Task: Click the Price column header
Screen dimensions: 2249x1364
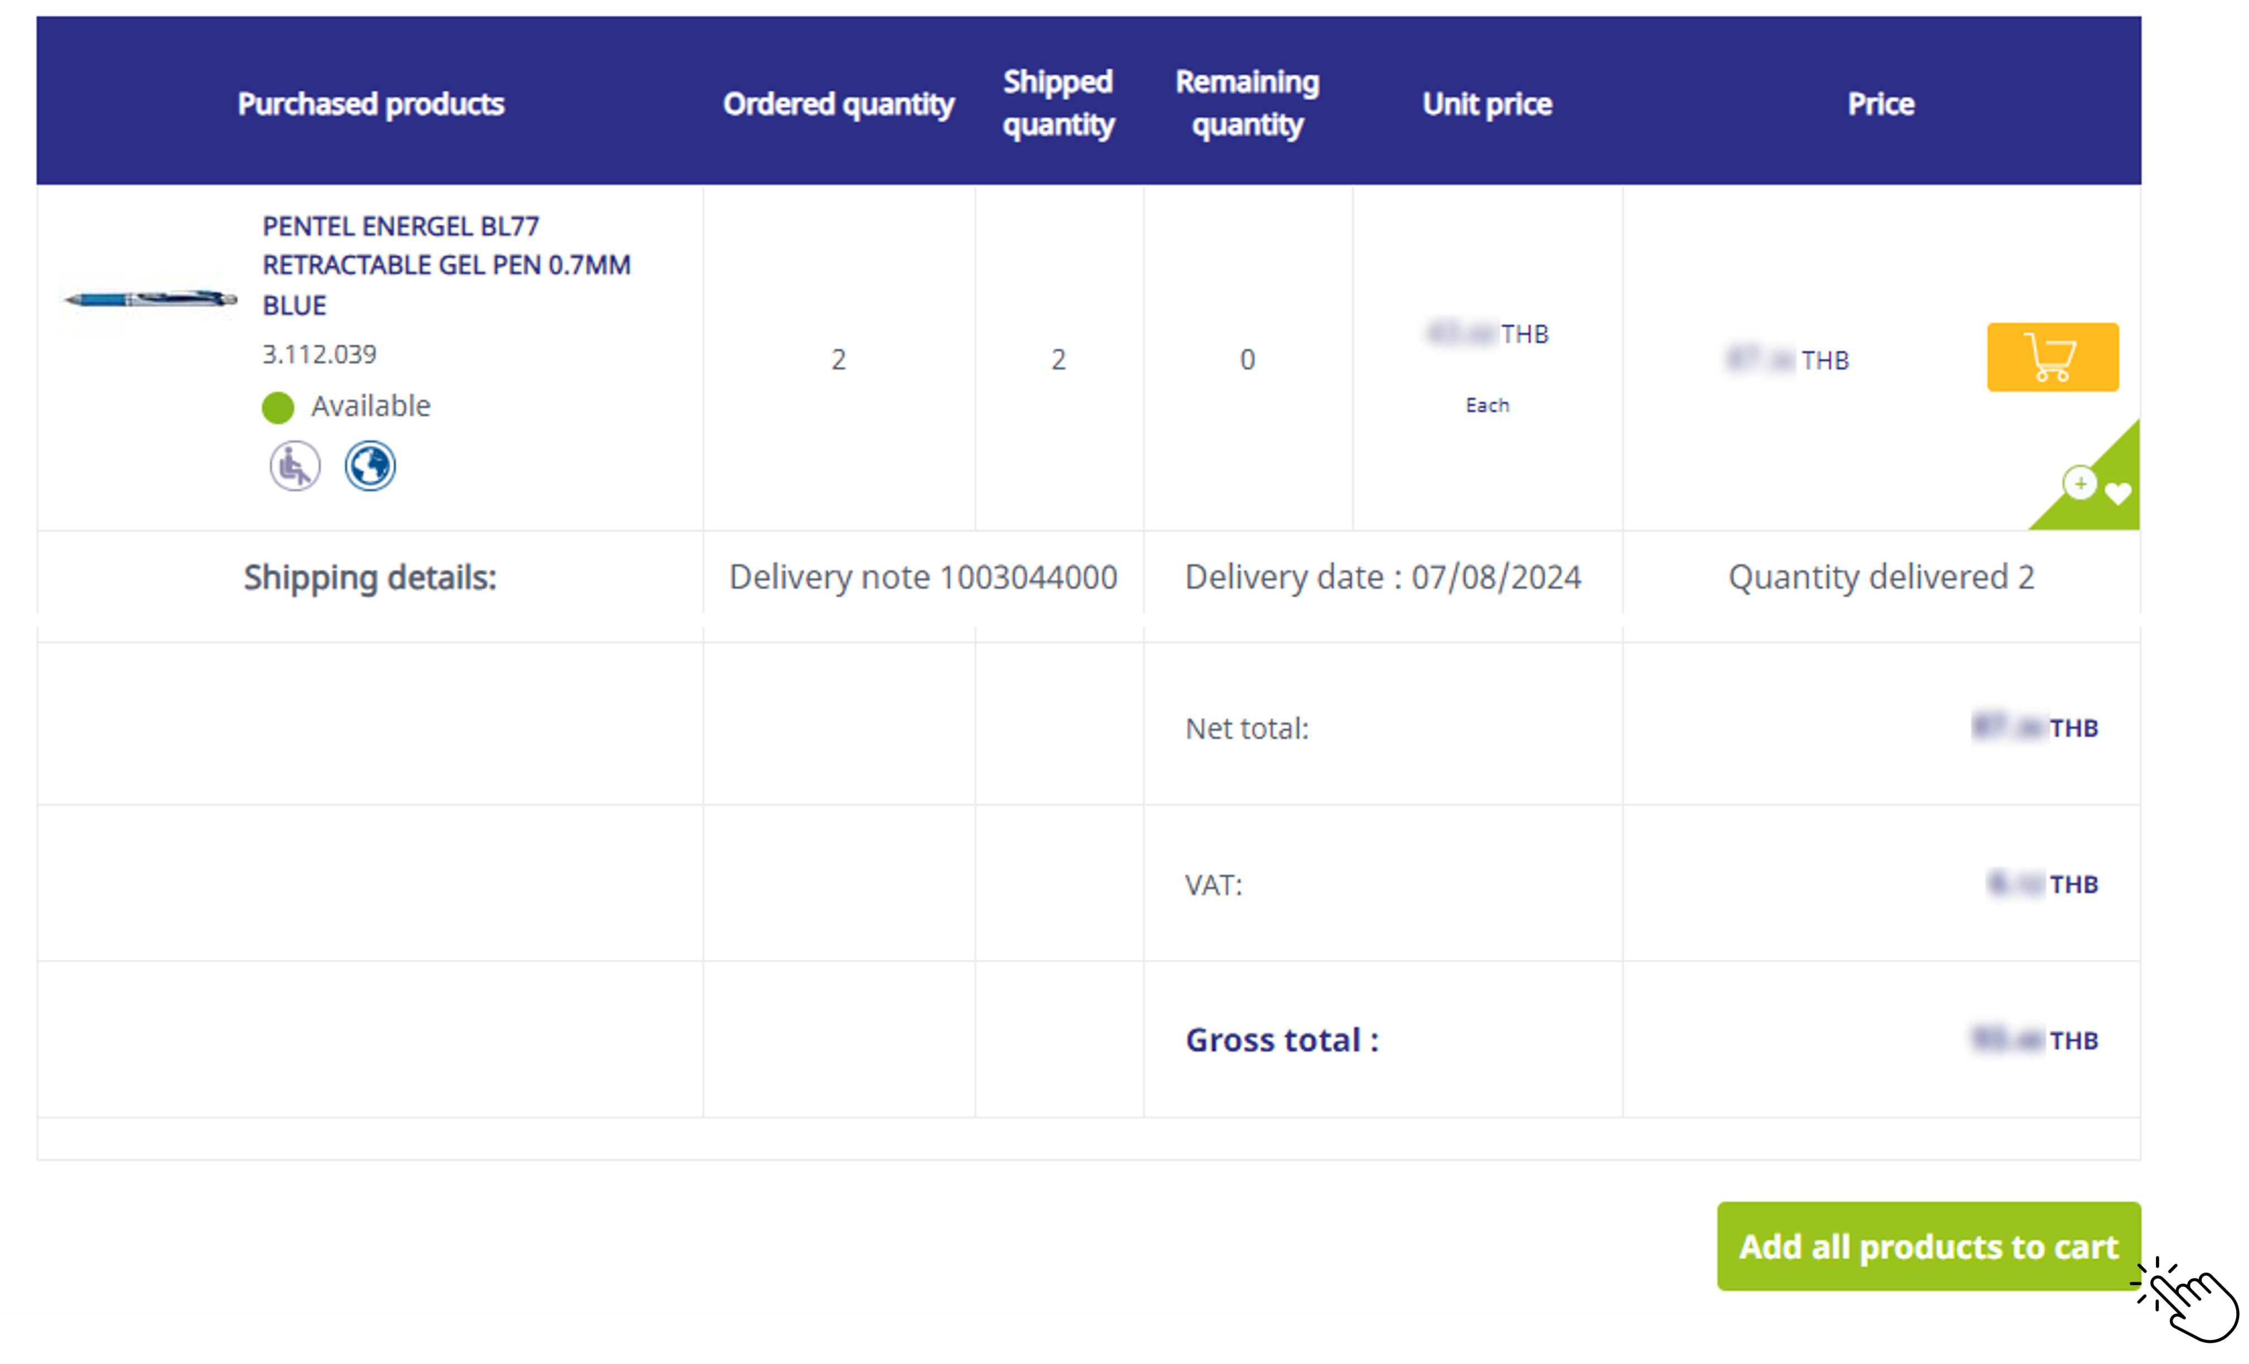Action: pyautogui.click(x=1880, y=103)
